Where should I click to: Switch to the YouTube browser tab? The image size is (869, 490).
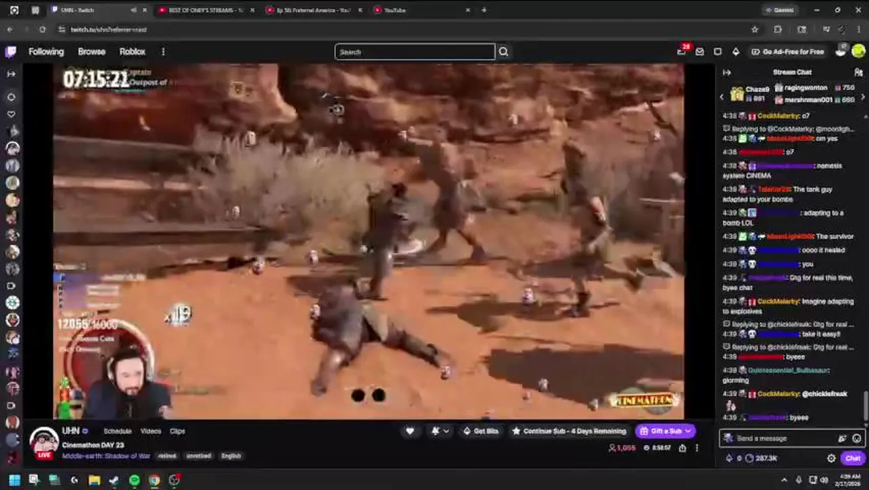click(x=422, y=10)
